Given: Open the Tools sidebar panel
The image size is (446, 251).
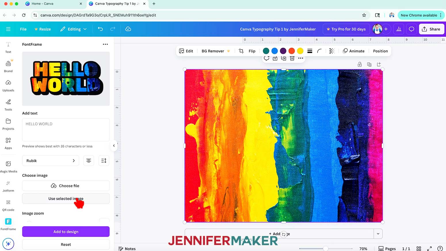Looking at the screenshot, I should 8,105.
